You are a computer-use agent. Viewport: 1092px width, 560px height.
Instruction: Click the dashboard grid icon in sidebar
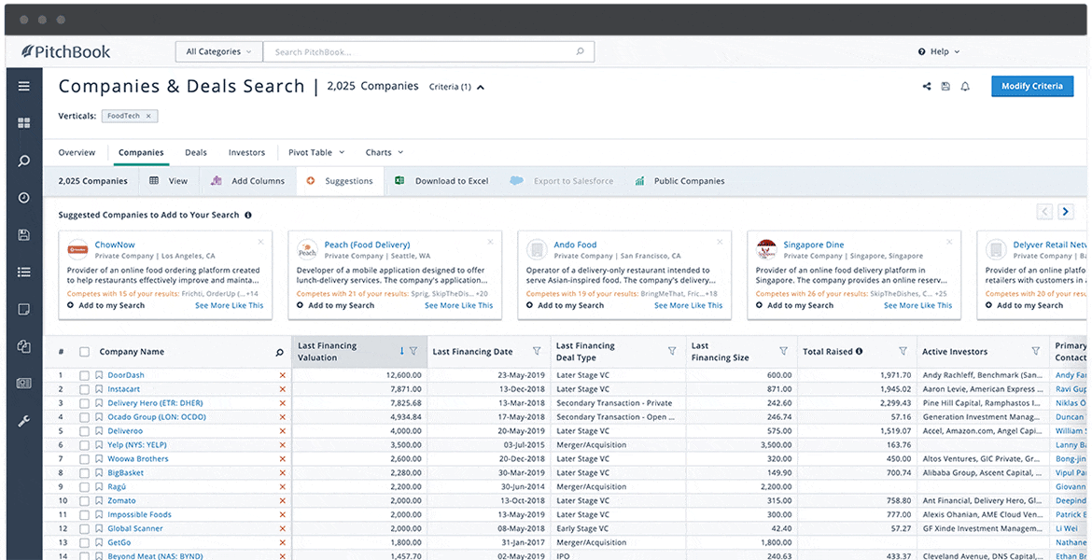click(24, 123)
